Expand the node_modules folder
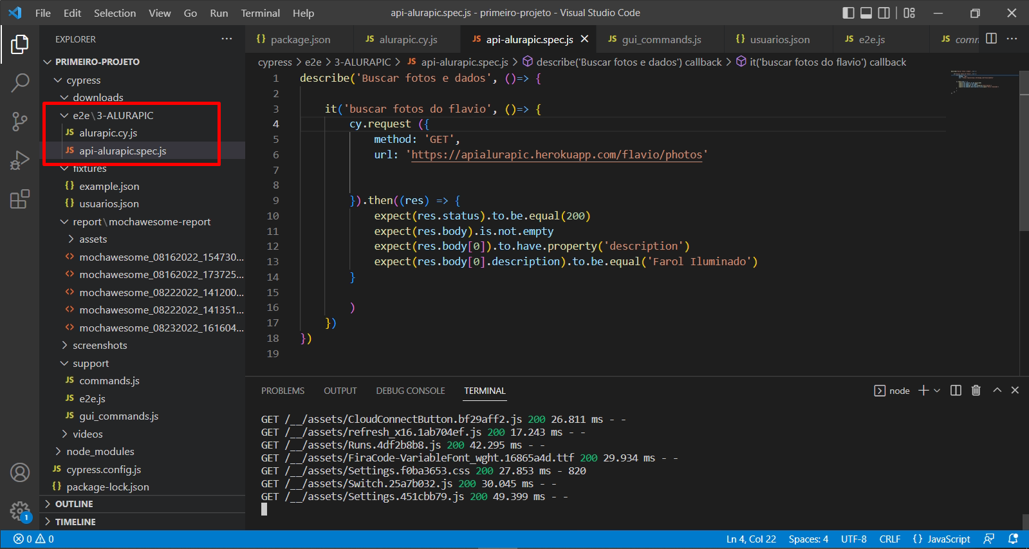Image resolution: width=1029 pixels, height=549 pixels. click(142, 451)
